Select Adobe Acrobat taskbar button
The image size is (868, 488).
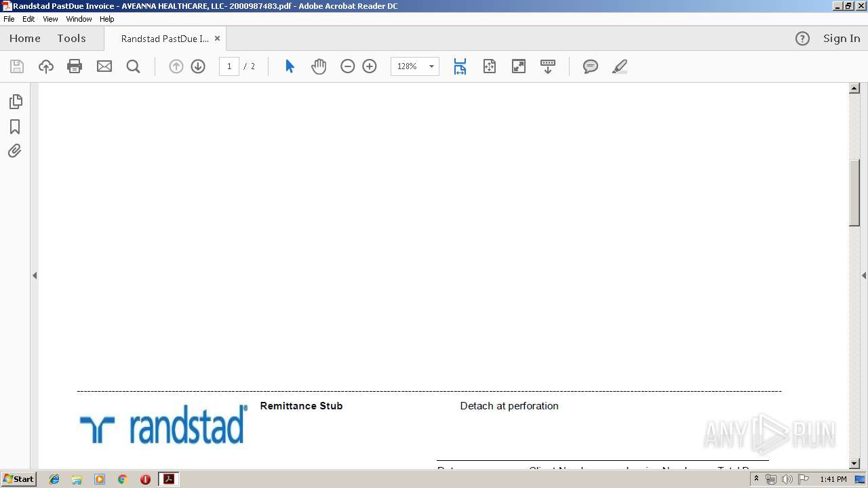click(168, 479)
